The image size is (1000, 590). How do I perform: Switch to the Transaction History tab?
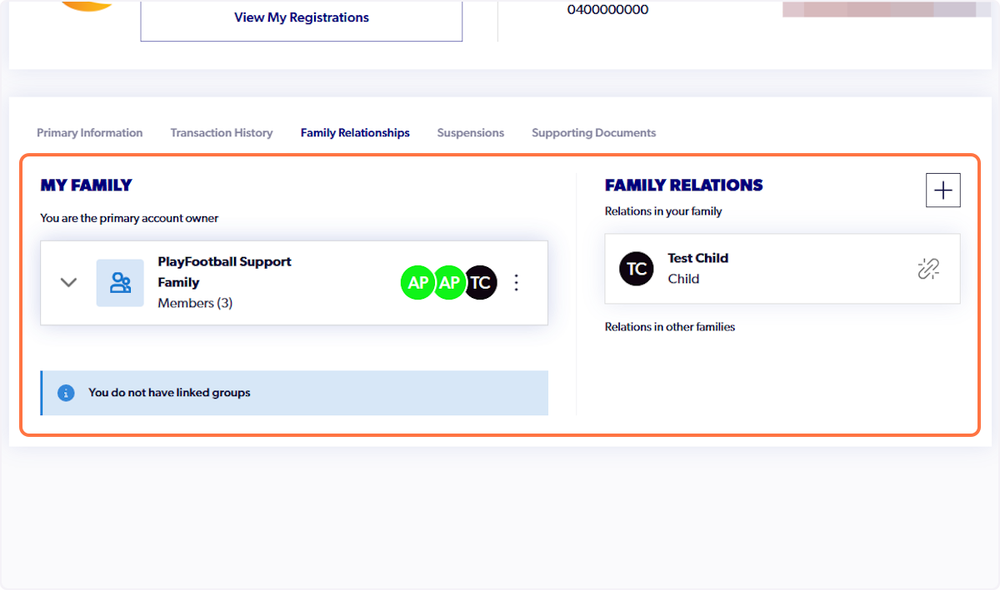[221, 132]
